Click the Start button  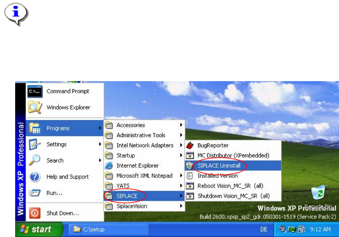pos(39,229)
